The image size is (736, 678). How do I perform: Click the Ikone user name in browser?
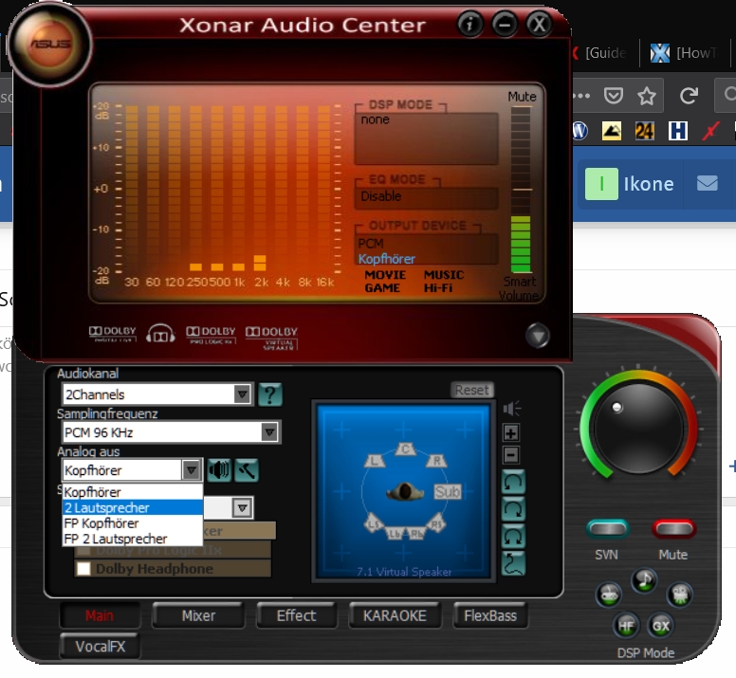click(648, 183)
